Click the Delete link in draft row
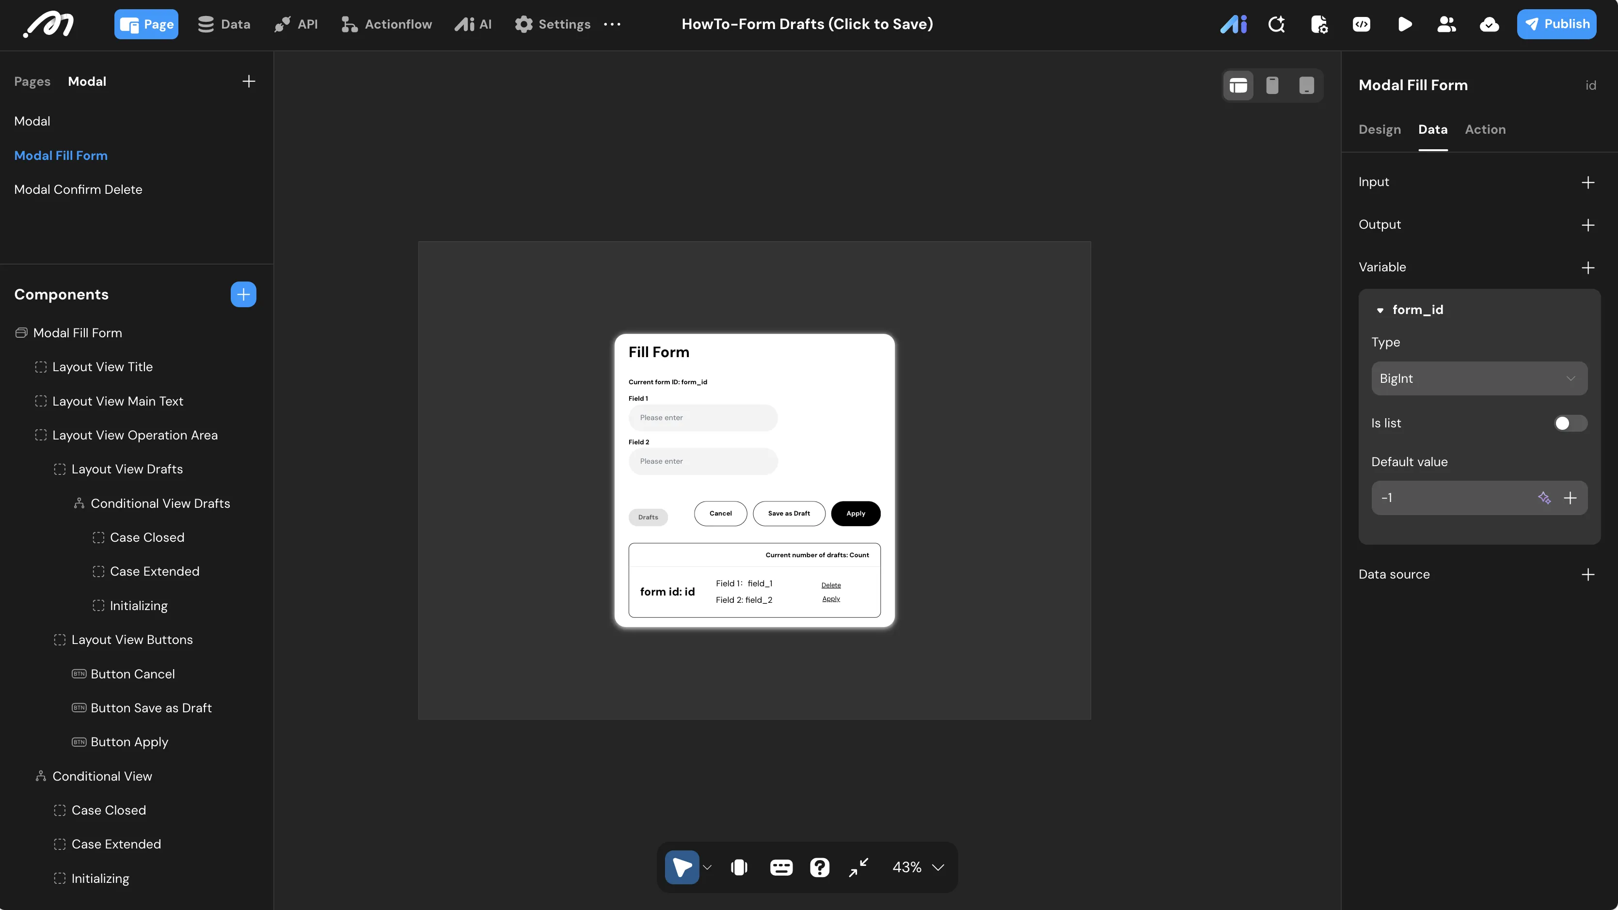 tap(831, 585)
